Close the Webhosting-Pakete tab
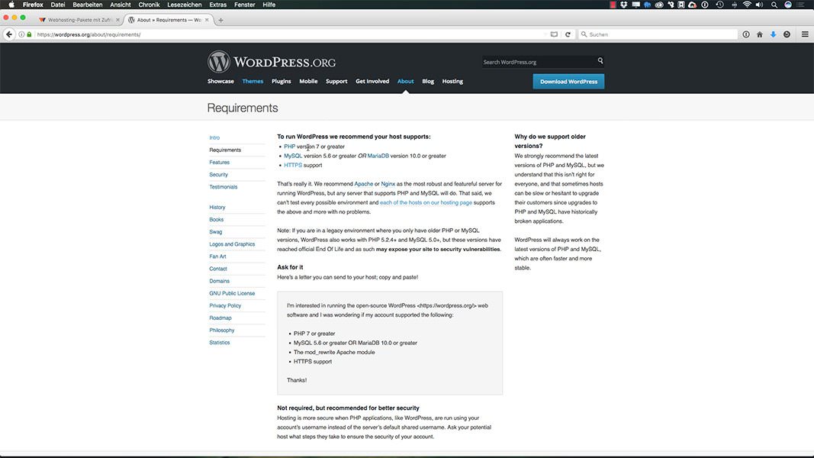Viewport: 814px width, 458px height. tap(117, 20)
